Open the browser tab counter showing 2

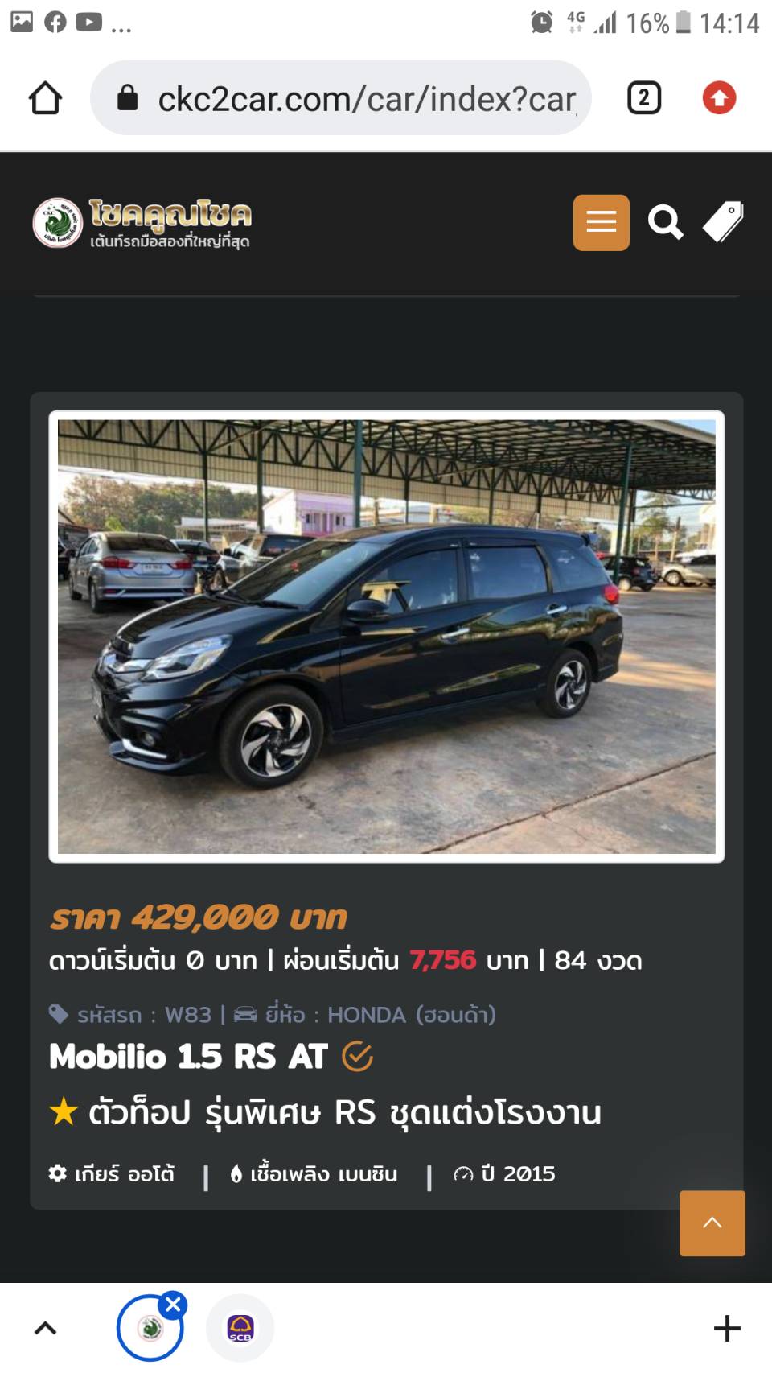(643, 98)
